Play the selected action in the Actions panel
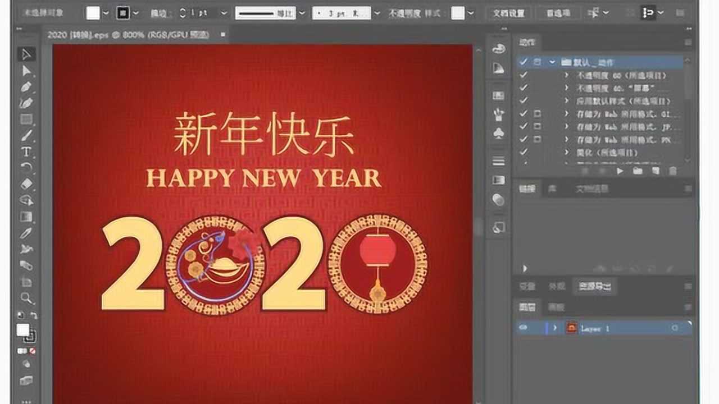 click(x=620, y=171)
